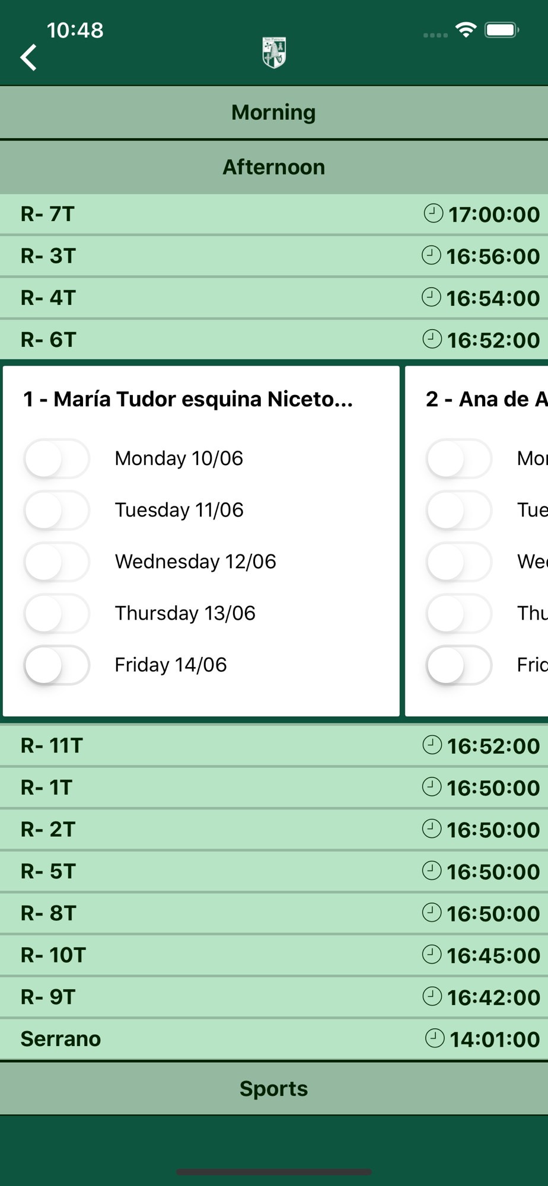Select the Afternoon section header
The width and height of the screenshot is (548, 1186).
pos(274,167)
